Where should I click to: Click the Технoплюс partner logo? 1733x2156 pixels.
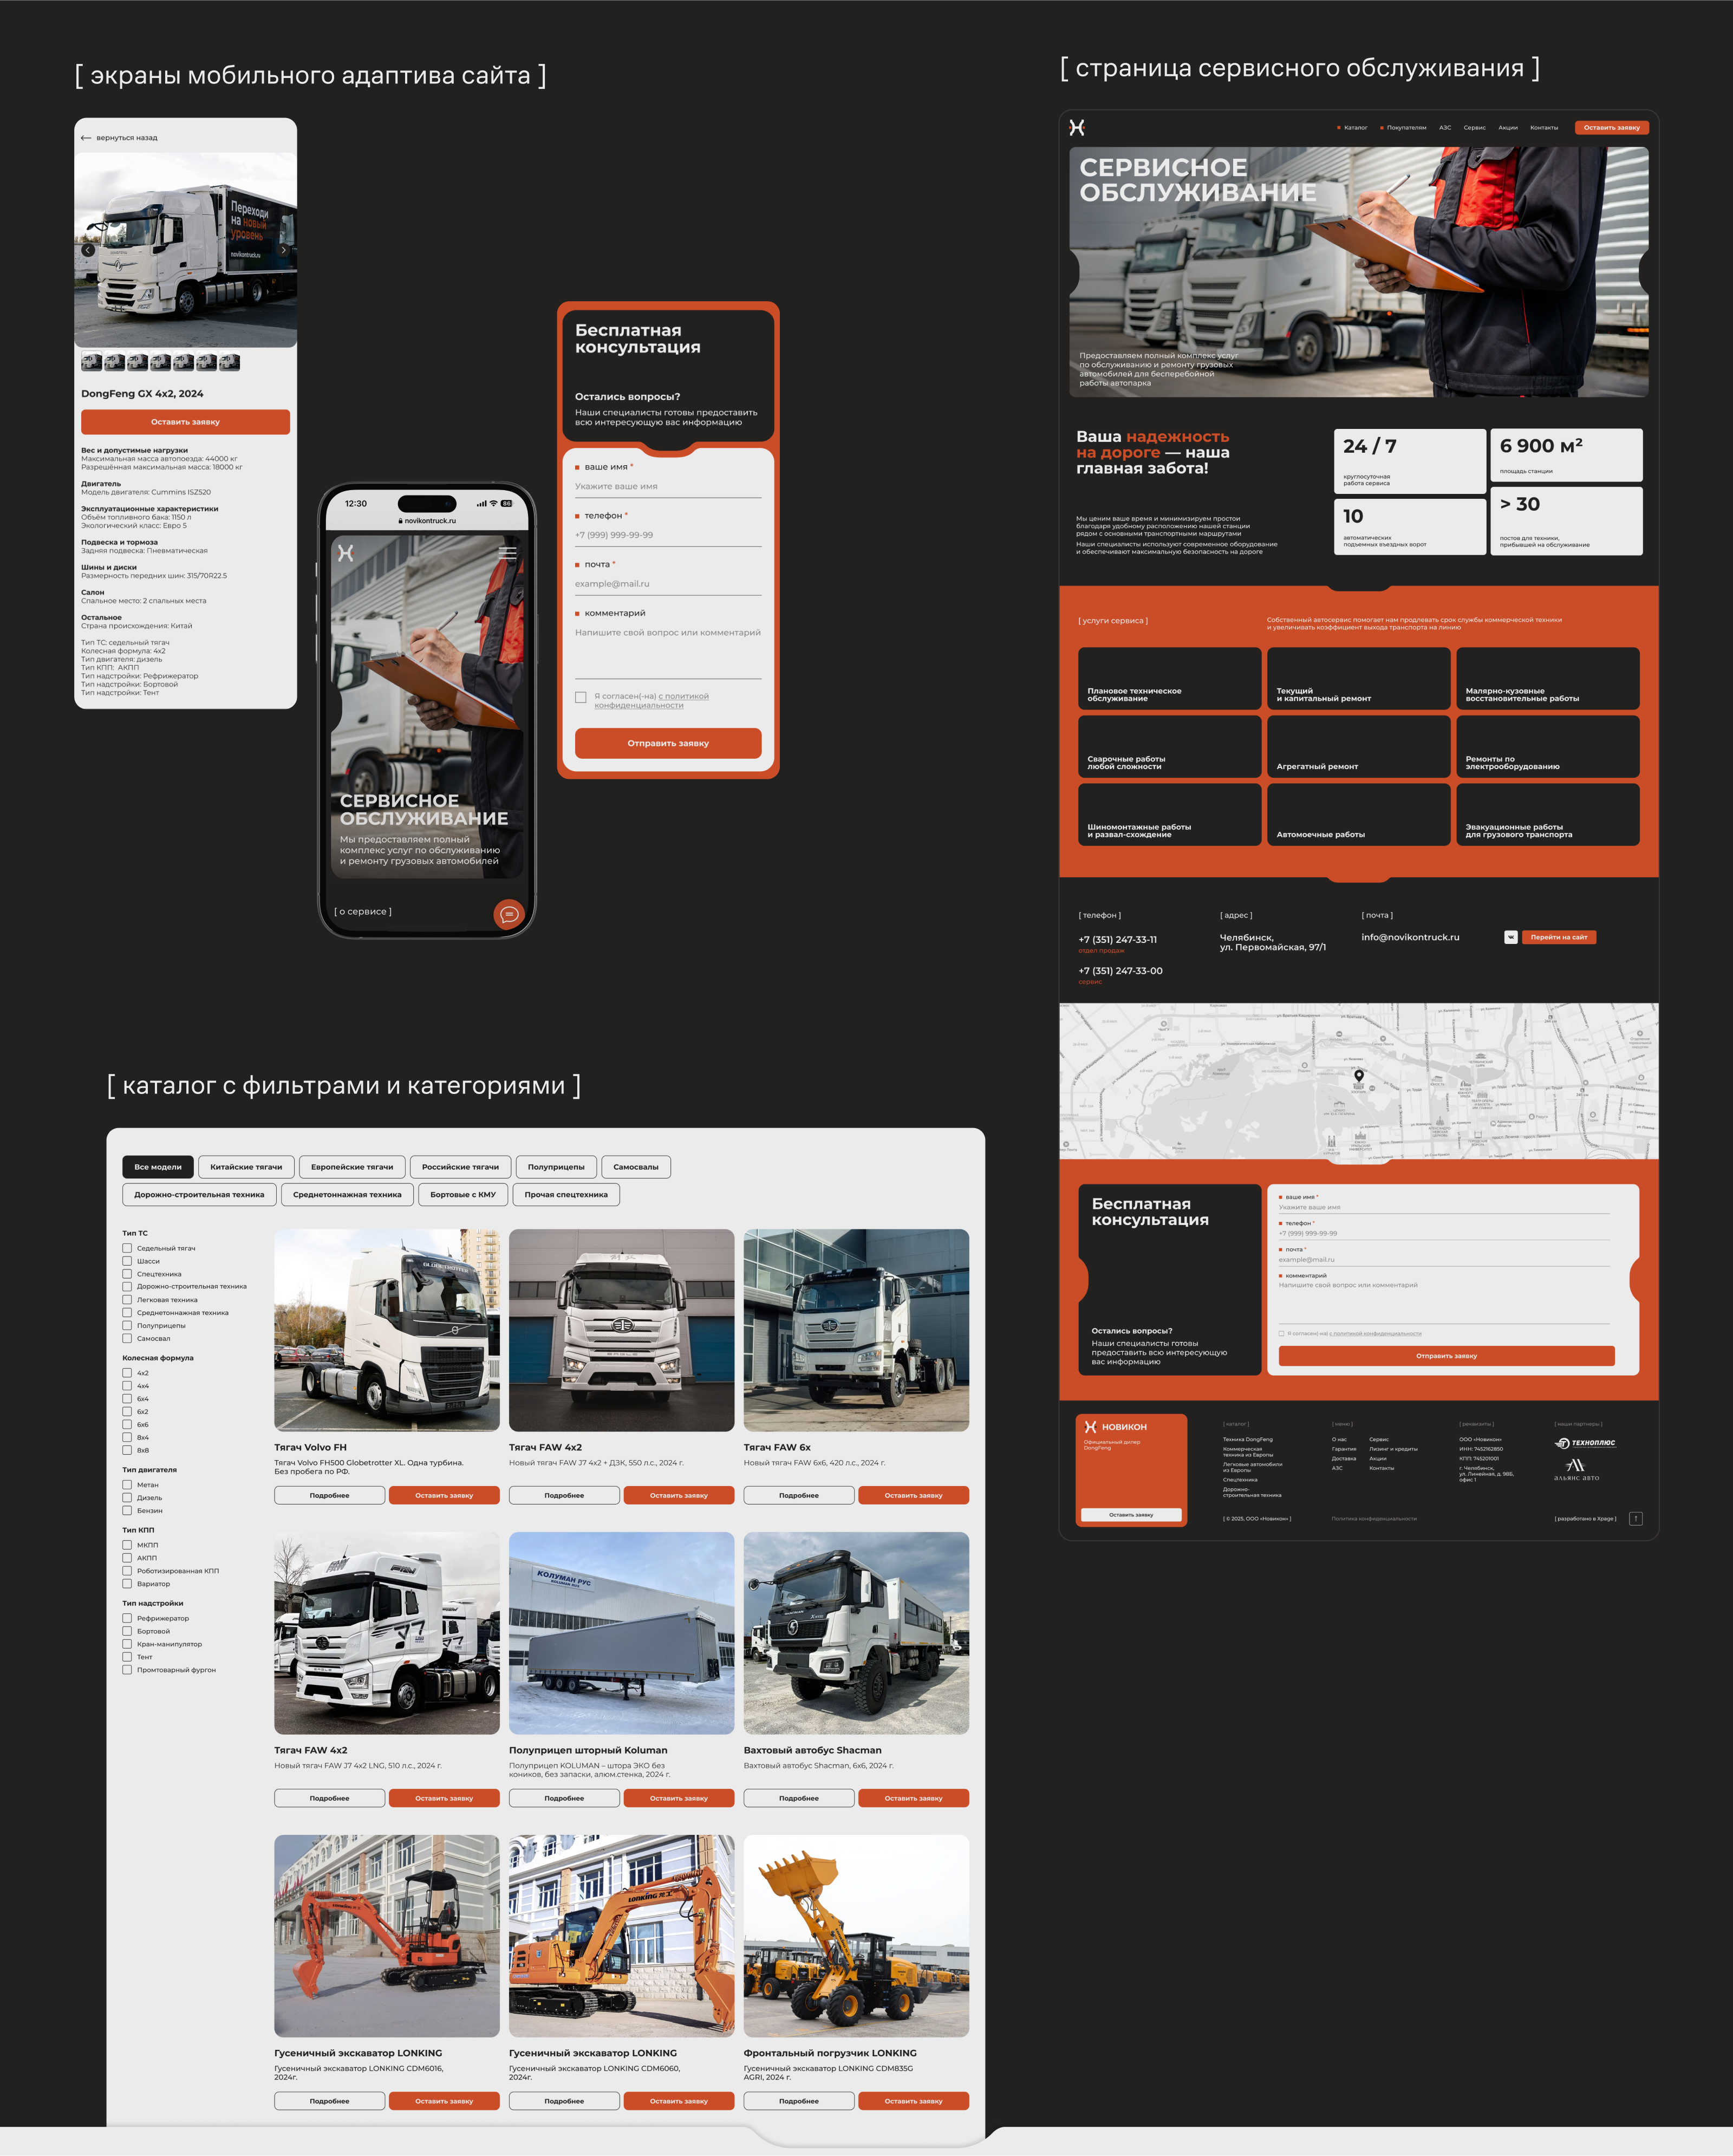tap(1585, 1443)
